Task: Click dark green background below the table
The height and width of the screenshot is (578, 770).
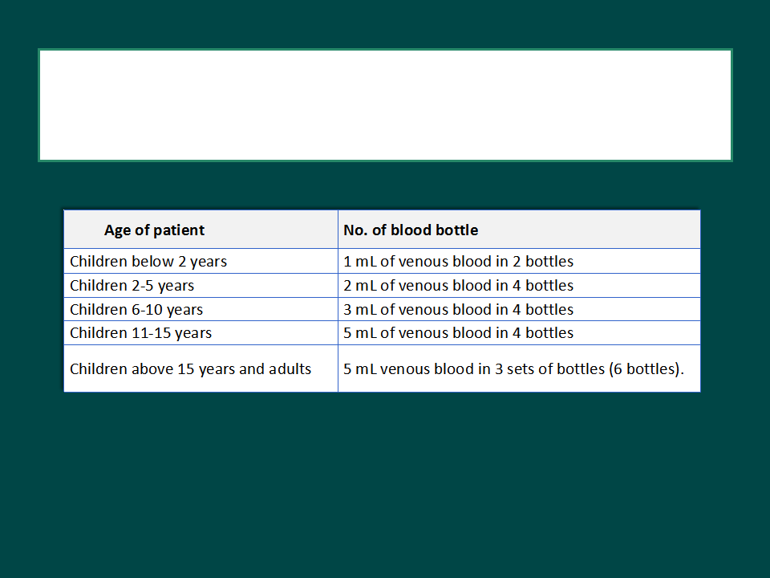Action: tap(385, 482)
